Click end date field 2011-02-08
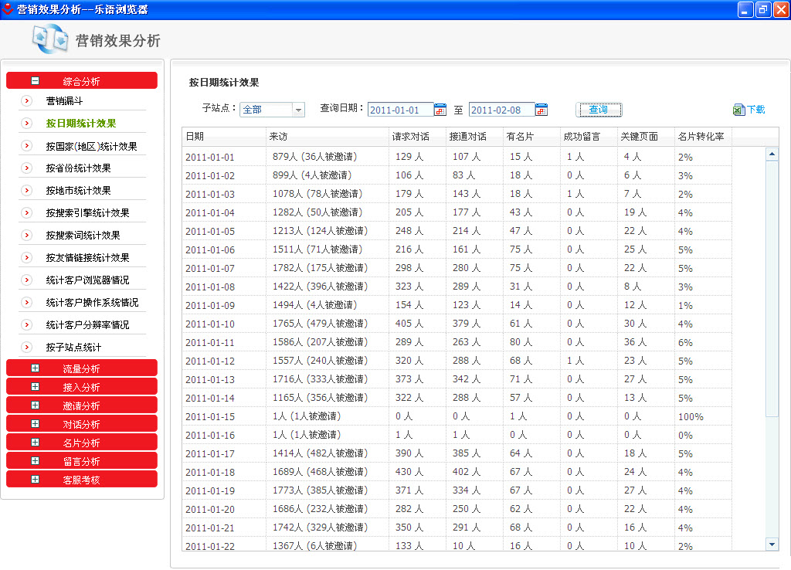Screen dimensions: 791x570 pyautogui.click(x=502, y=110)
